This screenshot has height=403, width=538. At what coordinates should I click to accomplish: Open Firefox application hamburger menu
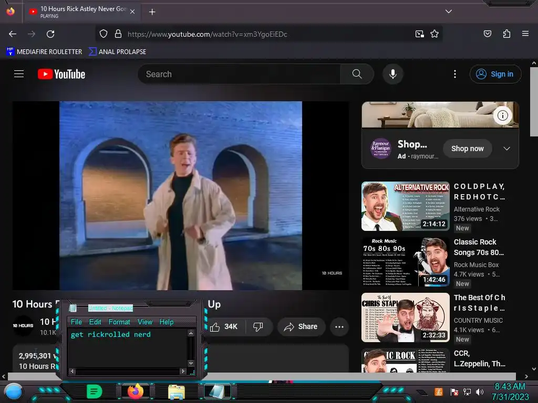click(x=525, y=34)
